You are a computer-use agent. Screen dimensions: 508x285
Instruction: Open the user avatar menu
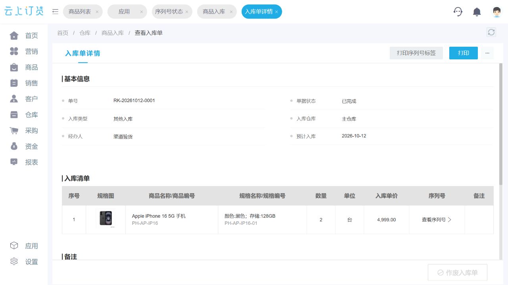tap(496, 11)
